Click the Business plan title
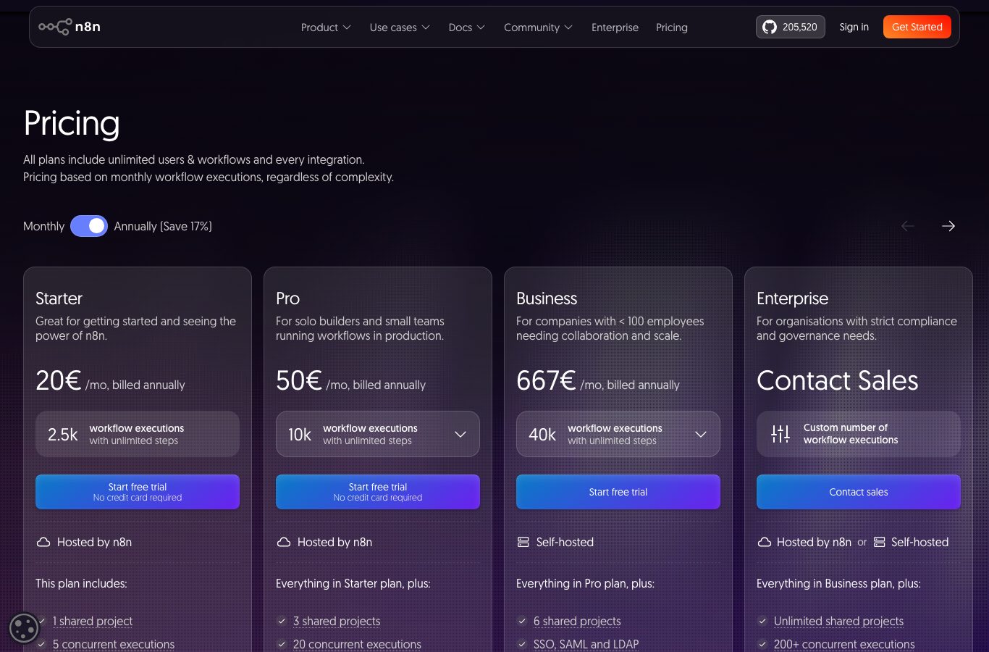This screenshot has width=989, height=652. pos(547,298)
